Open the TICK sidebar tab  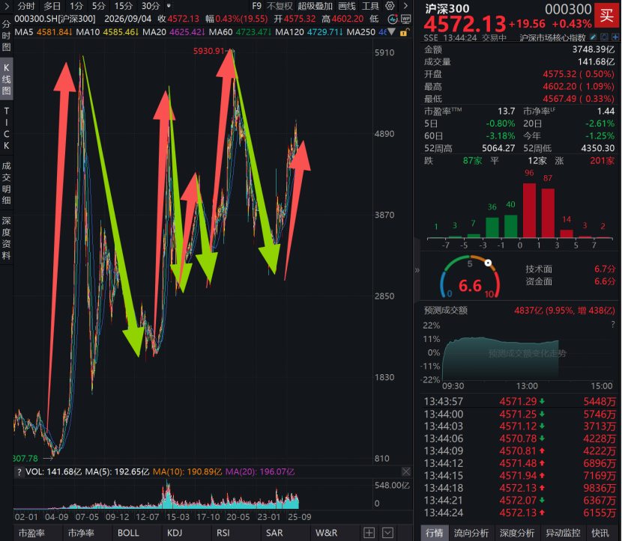[x=6, y=128]
